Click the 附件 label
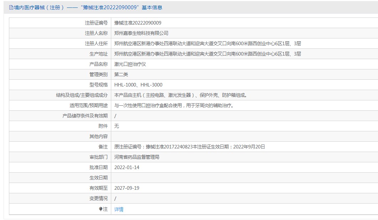The height and width of the screenshot is (220, 378). pyautogui.click(x=103, y=126)
